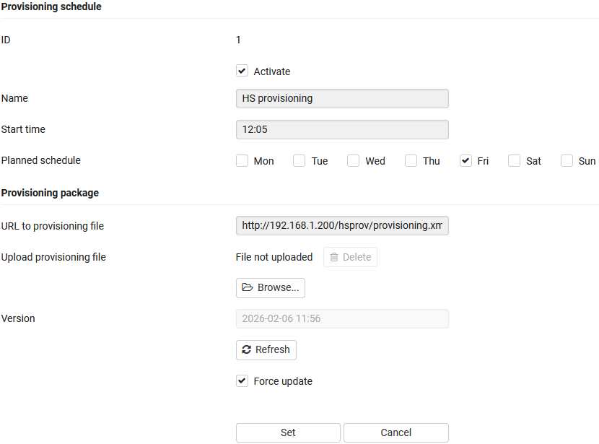Click the Refresh button label
Screen dimensions: 599x444
[273, 349]
